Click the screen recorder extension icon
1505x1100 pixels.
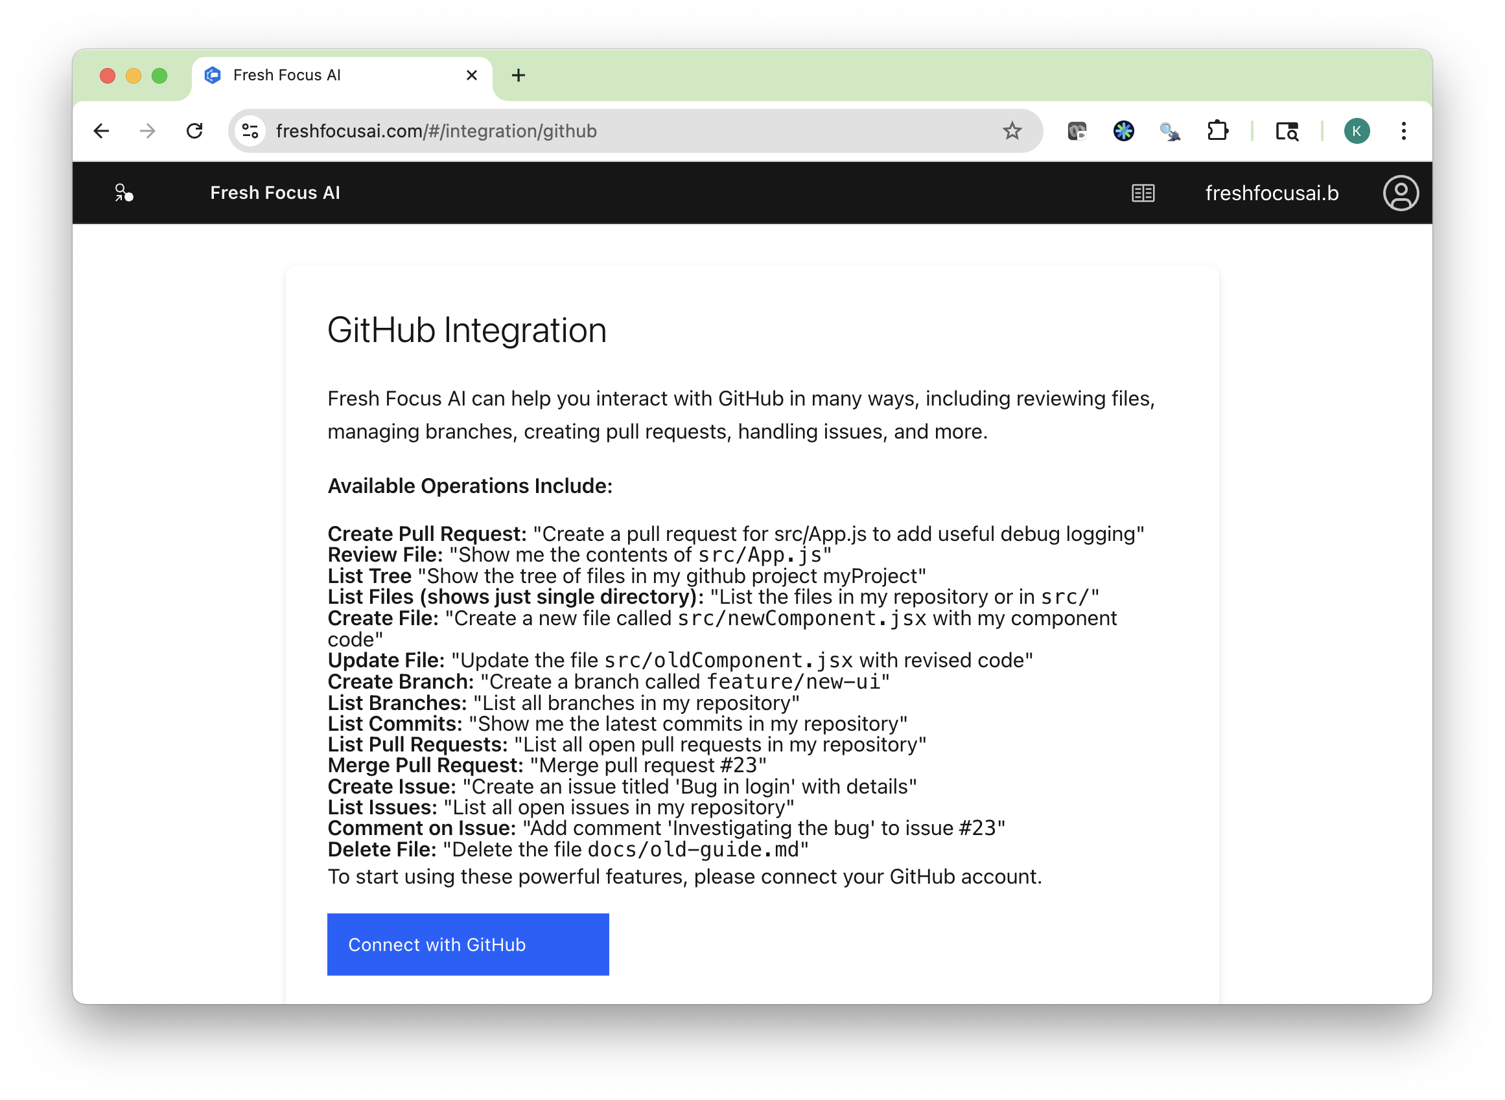[x=1077, y=130]
